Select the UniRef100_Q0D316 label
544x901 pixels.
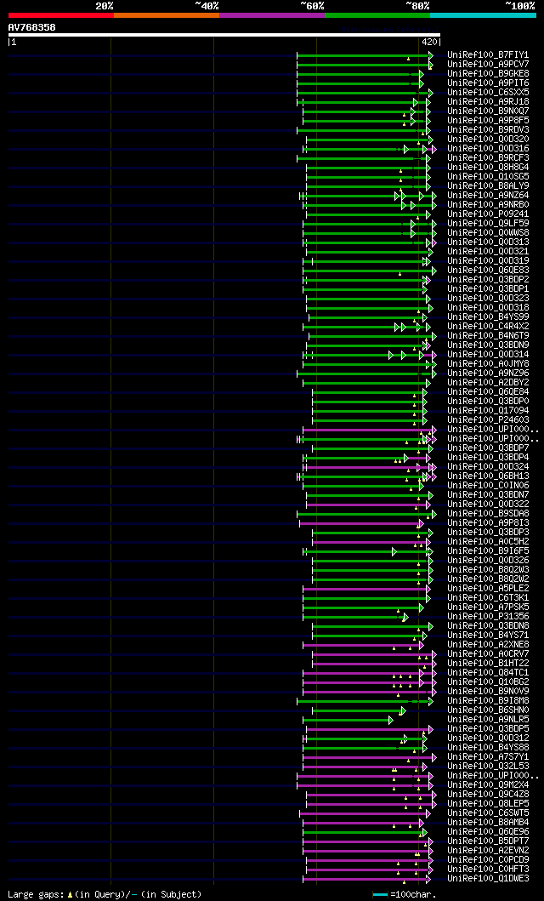488,149
